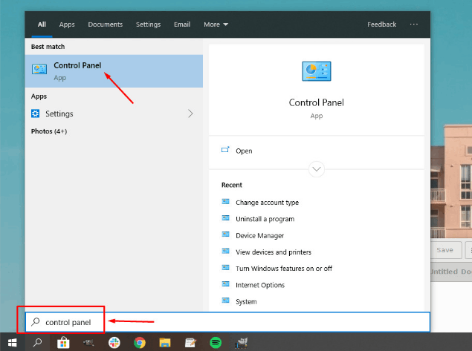Open the three-dot options menu
Image resolution: width=472 pixels, height=351 pixels.
[414, 24]
